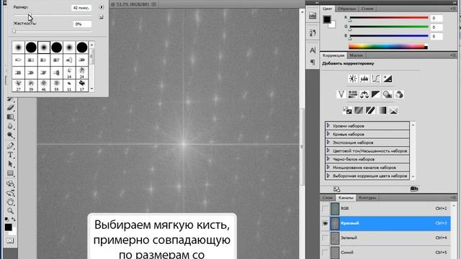Screen dimensions: 461x259
Task: Add Threshold adjustment
Action: tap(370, 110)
